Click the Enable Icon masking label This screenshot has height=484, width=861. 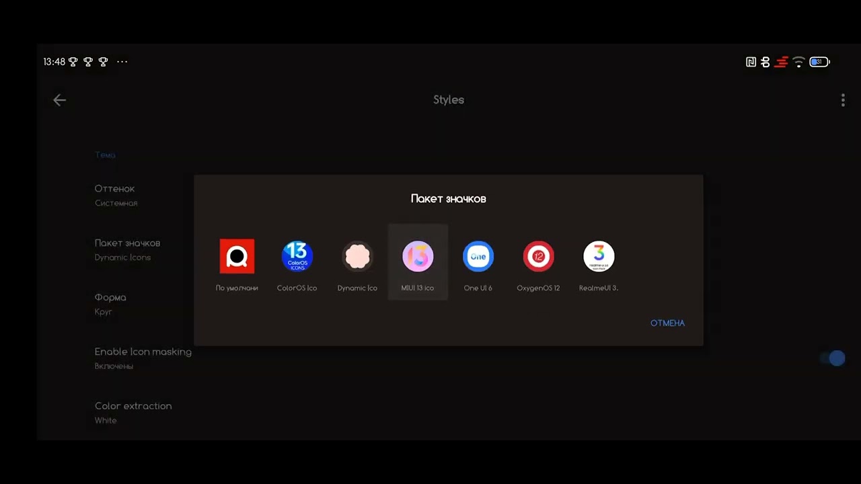(x=143, y=352)
